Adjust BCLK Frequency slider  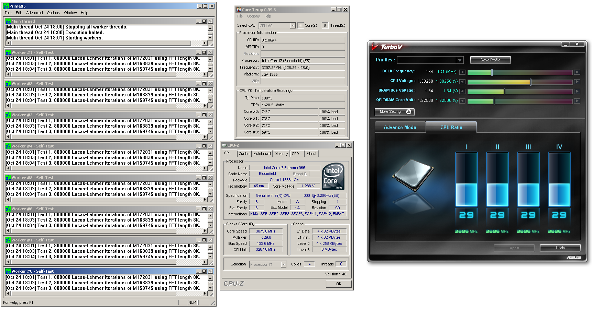tap(492, 72)
